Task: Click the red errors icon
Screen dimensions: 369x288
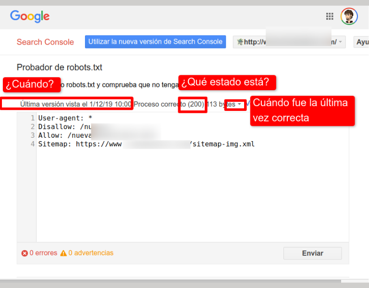Action: click(x=25, y=253)
